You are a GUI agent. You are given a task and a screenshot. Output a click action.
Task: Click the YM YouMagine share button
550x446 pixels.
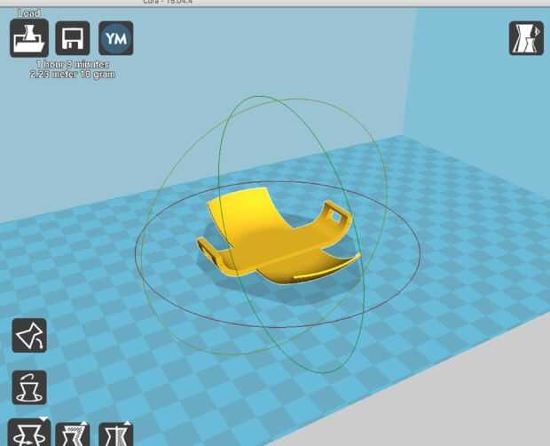coord(116,38)
